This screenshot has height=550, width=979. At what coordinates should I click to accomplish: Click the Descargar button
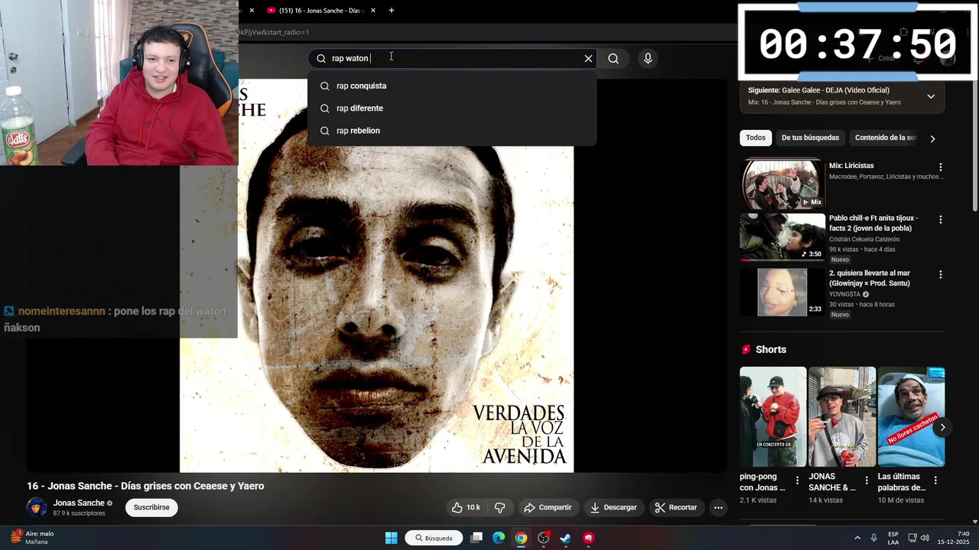coord(613,507)
